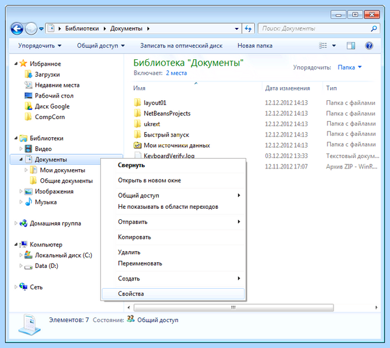Click the horizontal scrollbar thumb
Image resolution: width=390 pixels, height=348 pixels.
tap(233, 308)
